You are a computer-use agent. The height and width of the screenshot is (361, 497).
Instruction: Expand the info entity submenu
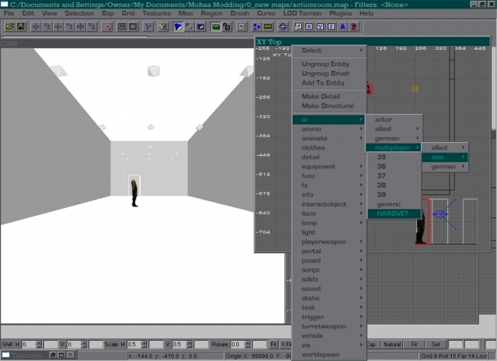(329, 195)
